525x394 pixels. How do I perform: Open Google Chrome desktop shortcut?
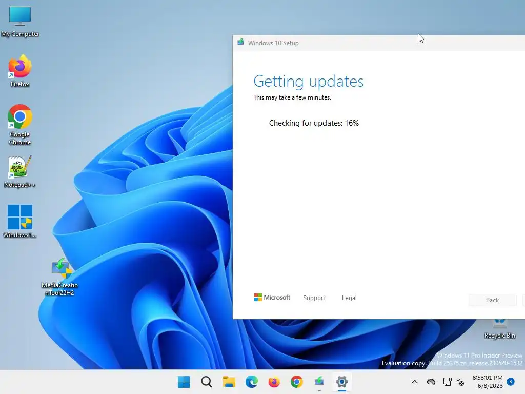coord(20,125)
